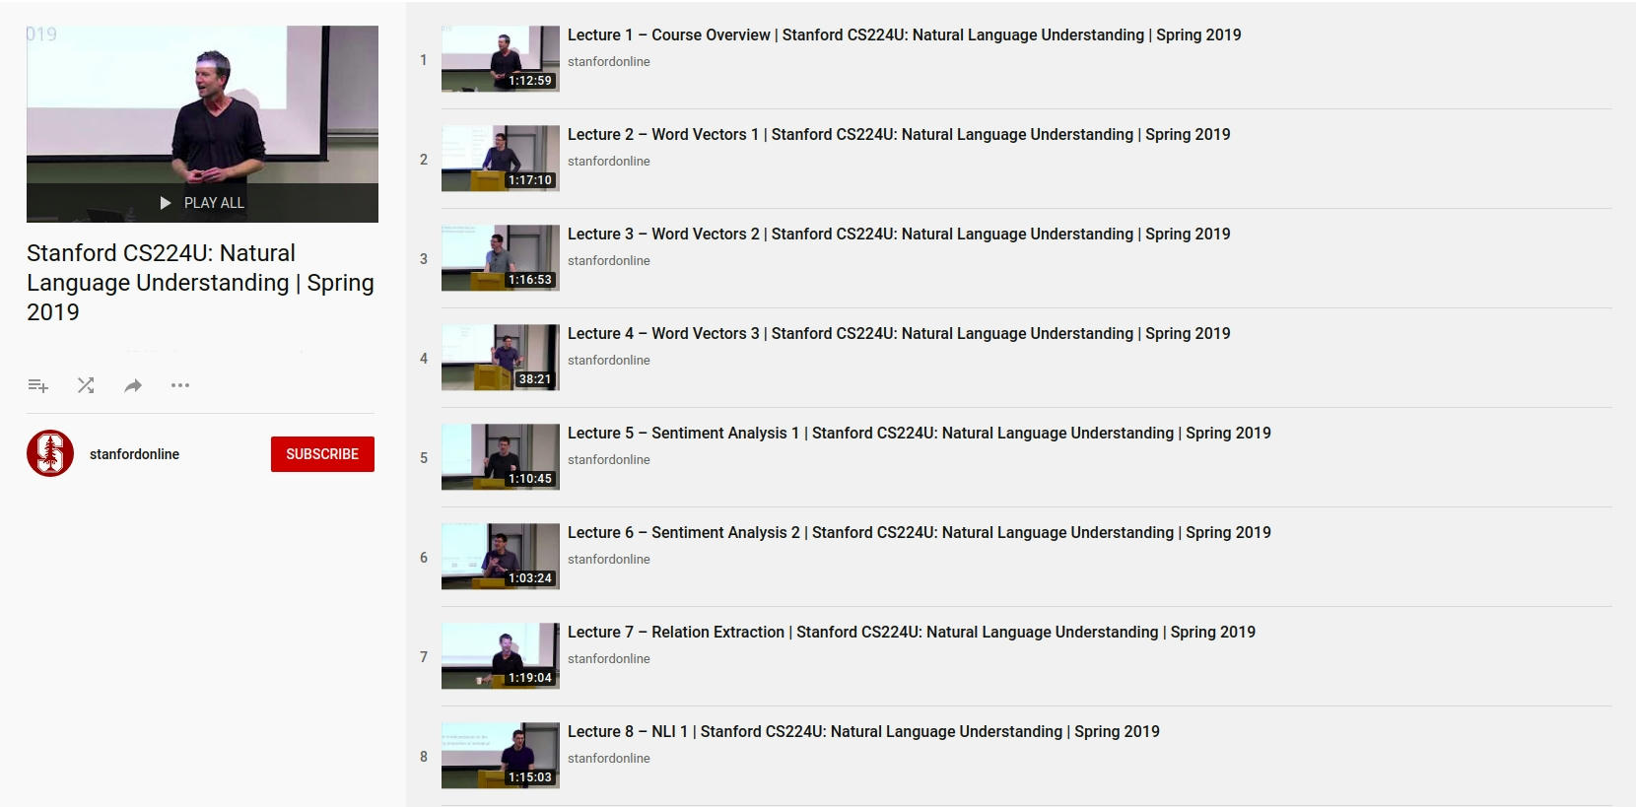
Task: Click stanfordonline under Lecture 2 title
Action: click(608, 161)
